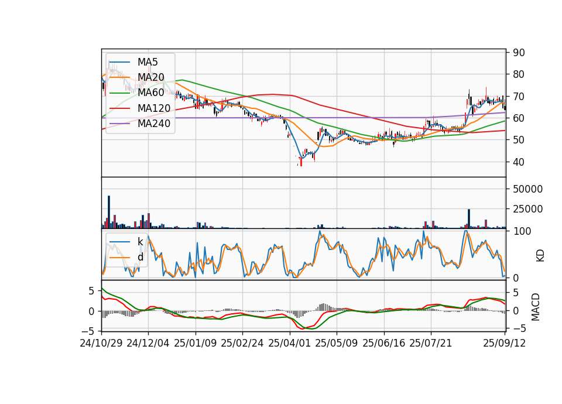Click the MA5 legend label
The height and width of the screenshot is (404, 562).
click(148, 62)
